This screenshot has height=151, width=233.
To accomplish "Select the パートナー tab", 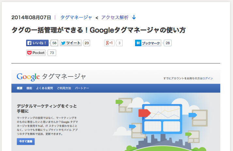I will point(82,88).
